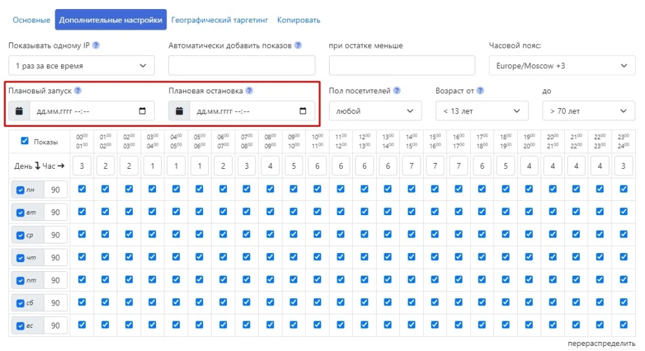Click help icon next to Возраст от

coord(480,91)
